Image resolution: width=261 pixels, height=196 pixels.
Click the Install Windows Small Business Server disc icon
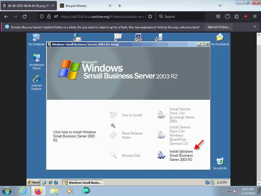click(161, 155)
